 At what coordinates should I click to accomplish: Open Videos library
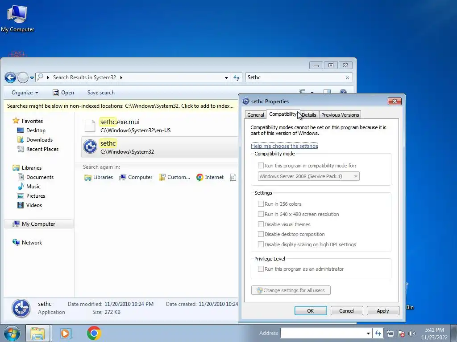[x=30, y=205]
